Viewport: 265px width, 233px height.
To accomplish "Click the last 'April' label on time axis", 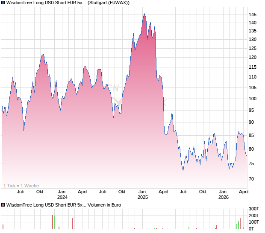I will (244, 192).
